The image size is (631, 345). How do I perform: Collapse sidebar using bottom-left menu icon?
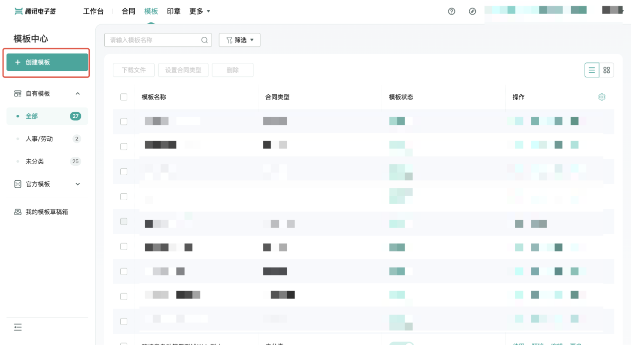pyautogui.click(x=18, y=327)
